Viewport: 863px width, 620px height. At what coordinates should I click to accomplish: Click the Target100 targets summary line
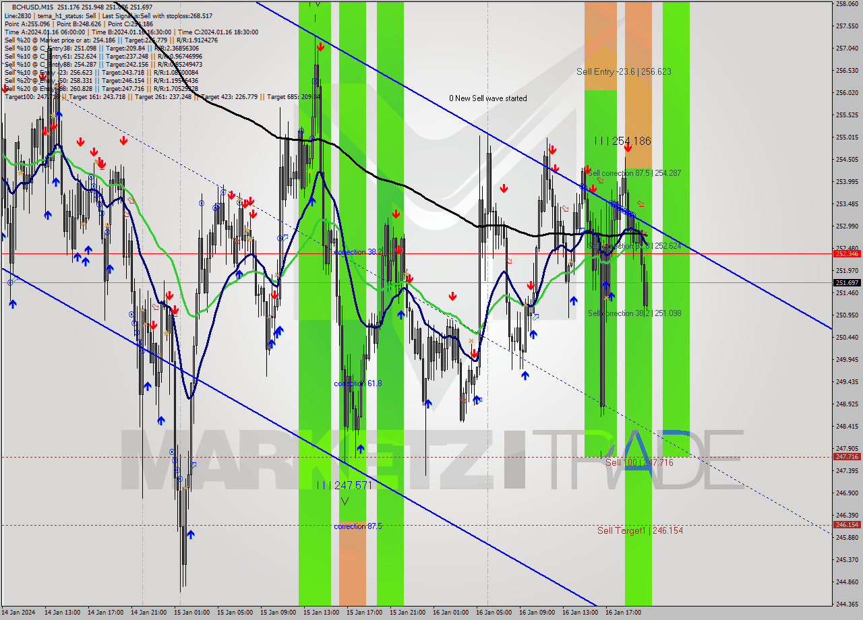(162, 96)
